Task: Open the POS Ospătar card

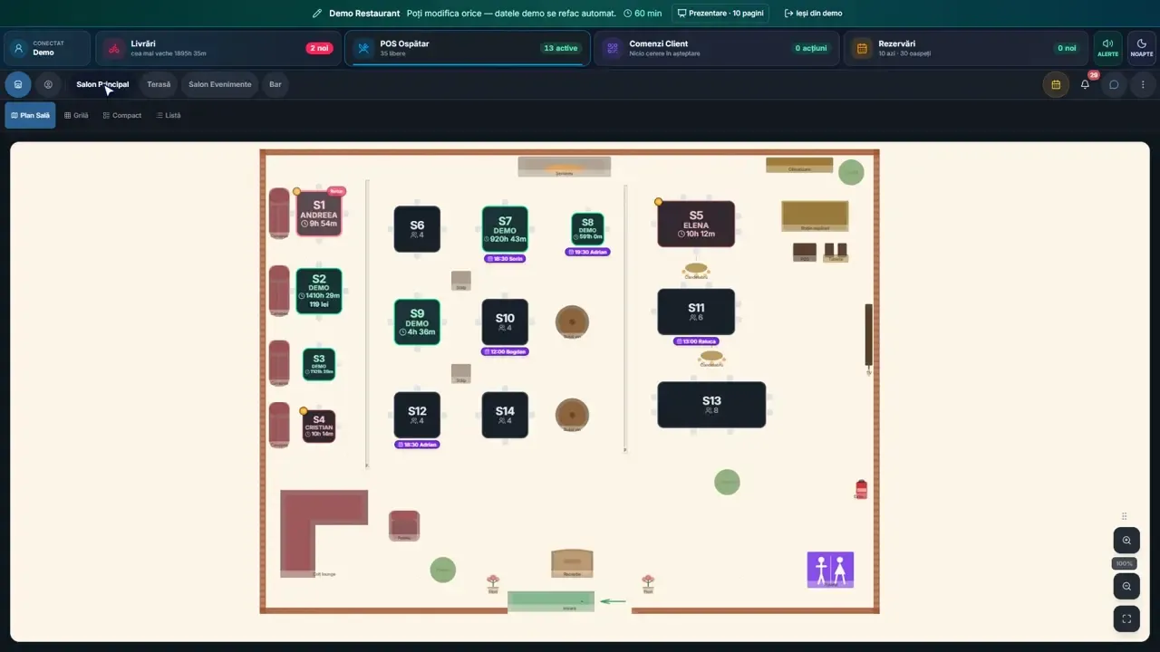Action: pyautogui.click(x=468, y=48)
